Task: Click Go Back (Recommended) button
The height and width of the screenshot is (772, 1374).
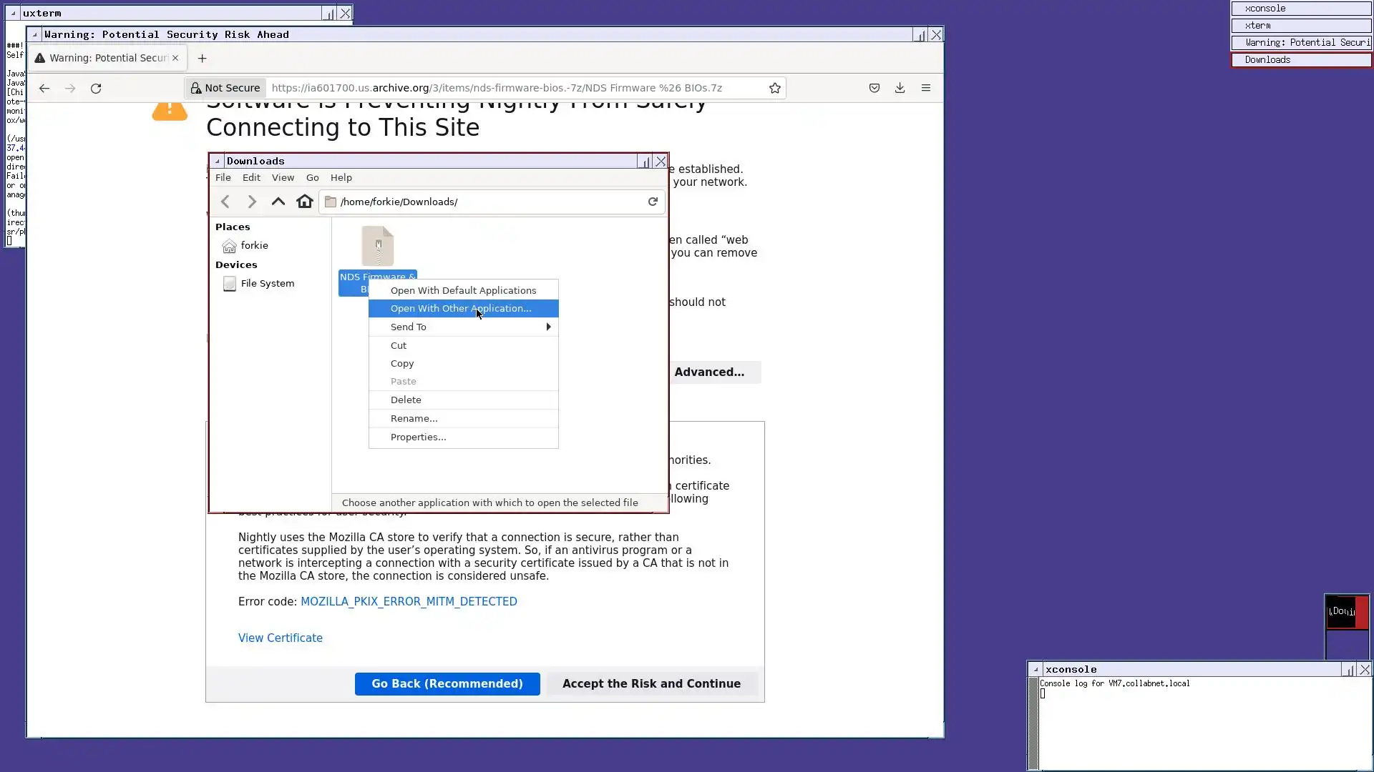Action: (x=447, y=684)
